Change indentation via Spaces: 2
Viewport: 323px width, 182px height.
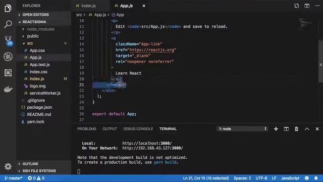click(x=242, y=178)
